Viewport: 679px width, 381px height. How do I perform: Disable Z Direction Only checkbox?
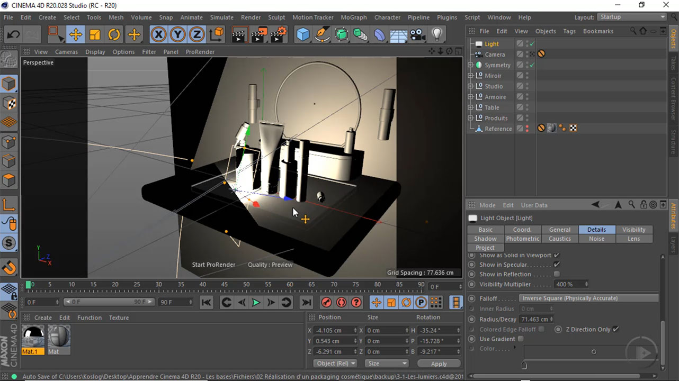click(615, 329)
